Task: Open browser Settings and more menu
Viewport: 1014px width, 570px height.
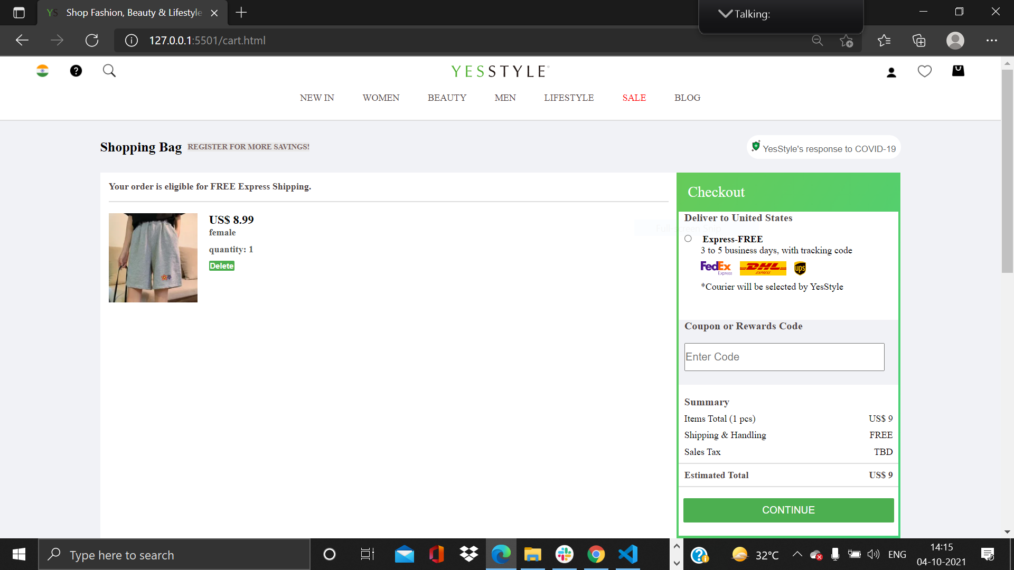Action: point(991,41)
